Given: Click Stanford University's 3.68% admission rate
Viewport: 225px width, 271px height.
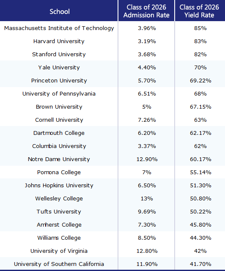Looking at the screenshot, I should [147, 55].
